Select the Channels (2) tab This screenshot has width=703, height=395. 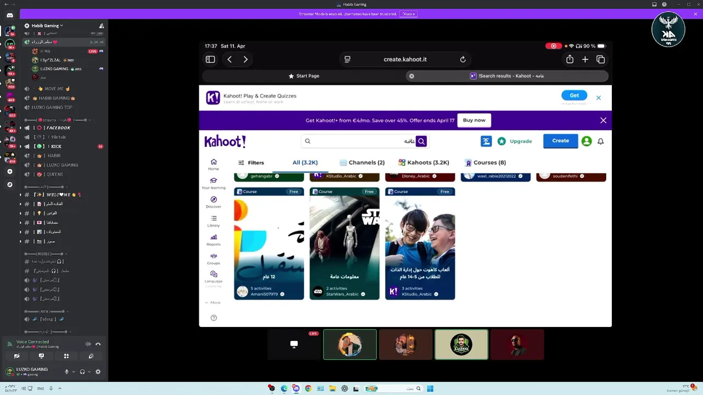tap(362, 162)
